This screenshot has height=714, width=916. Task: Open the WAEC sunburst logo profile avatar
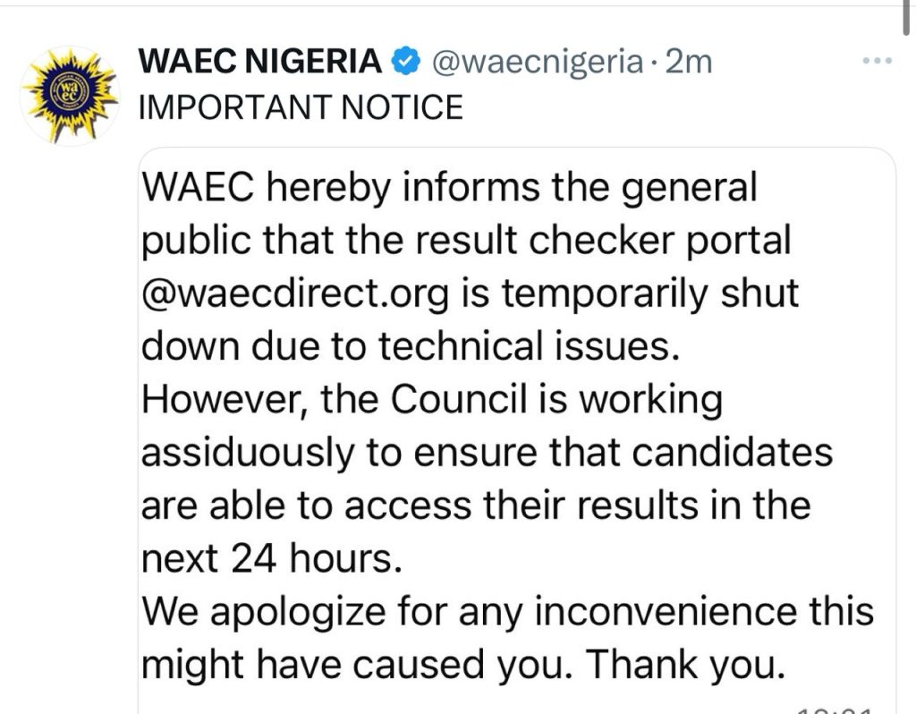(70, 95)
